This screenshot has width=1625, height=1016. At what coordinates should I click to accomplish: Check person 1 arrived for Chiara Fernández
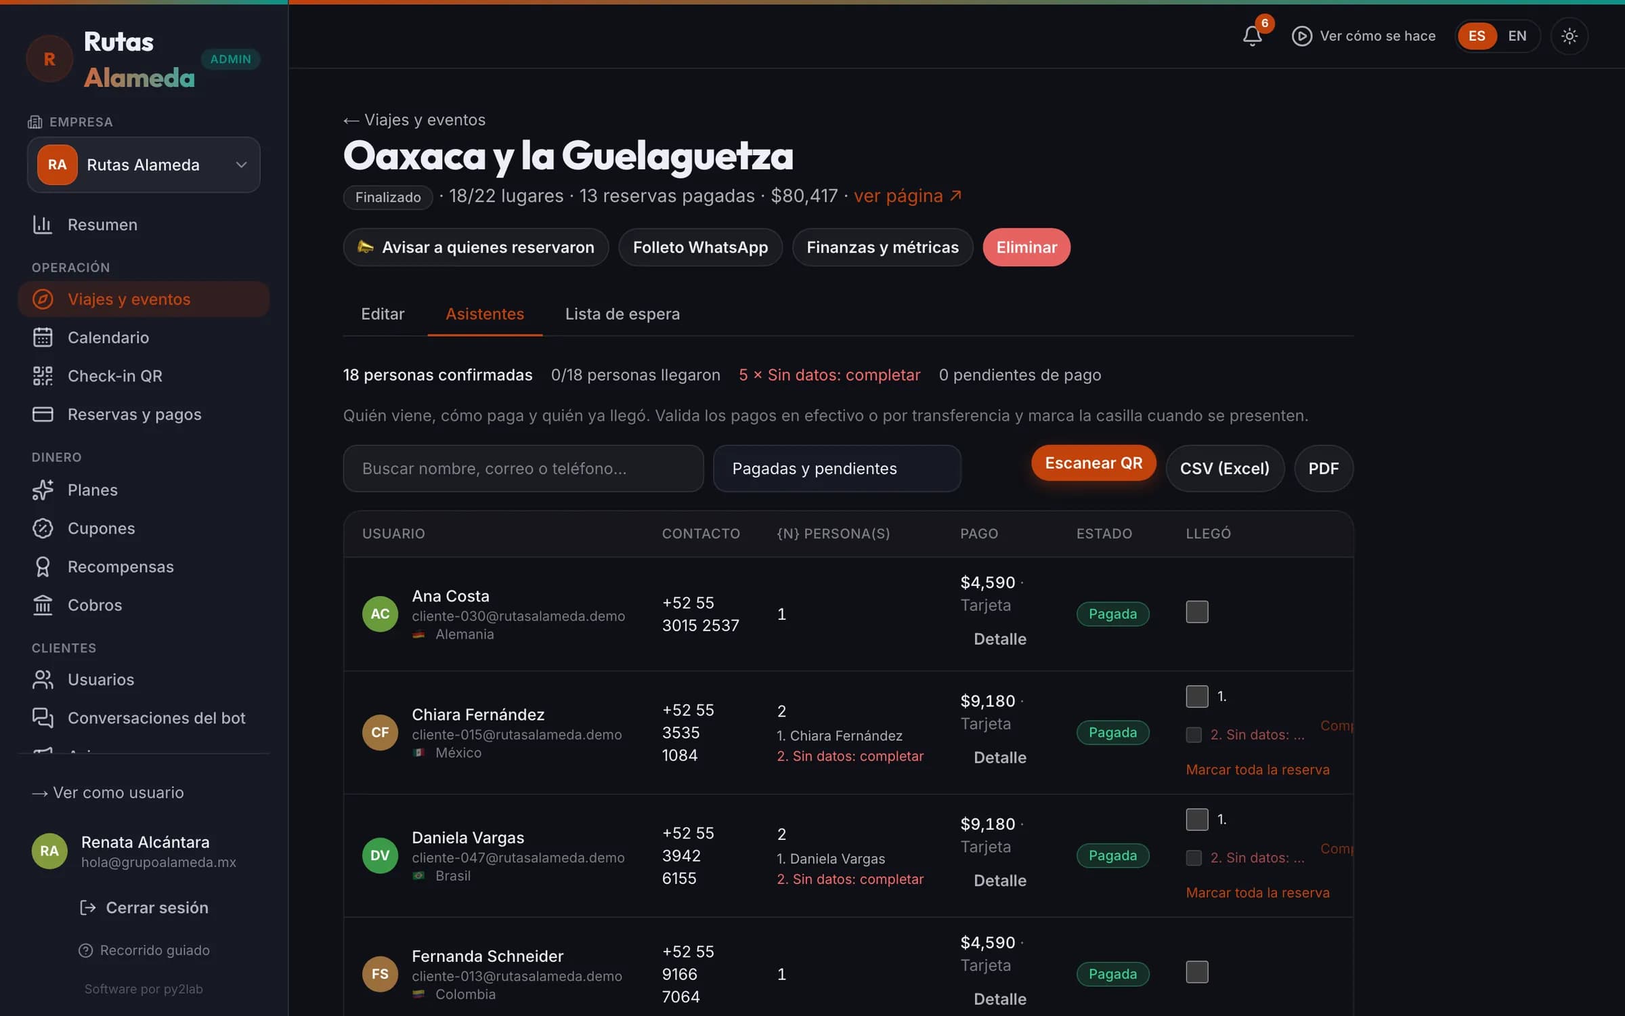1196,696
